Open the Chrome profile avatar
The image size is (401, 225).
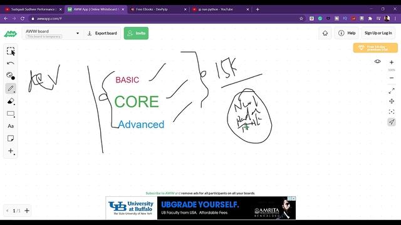387,18
